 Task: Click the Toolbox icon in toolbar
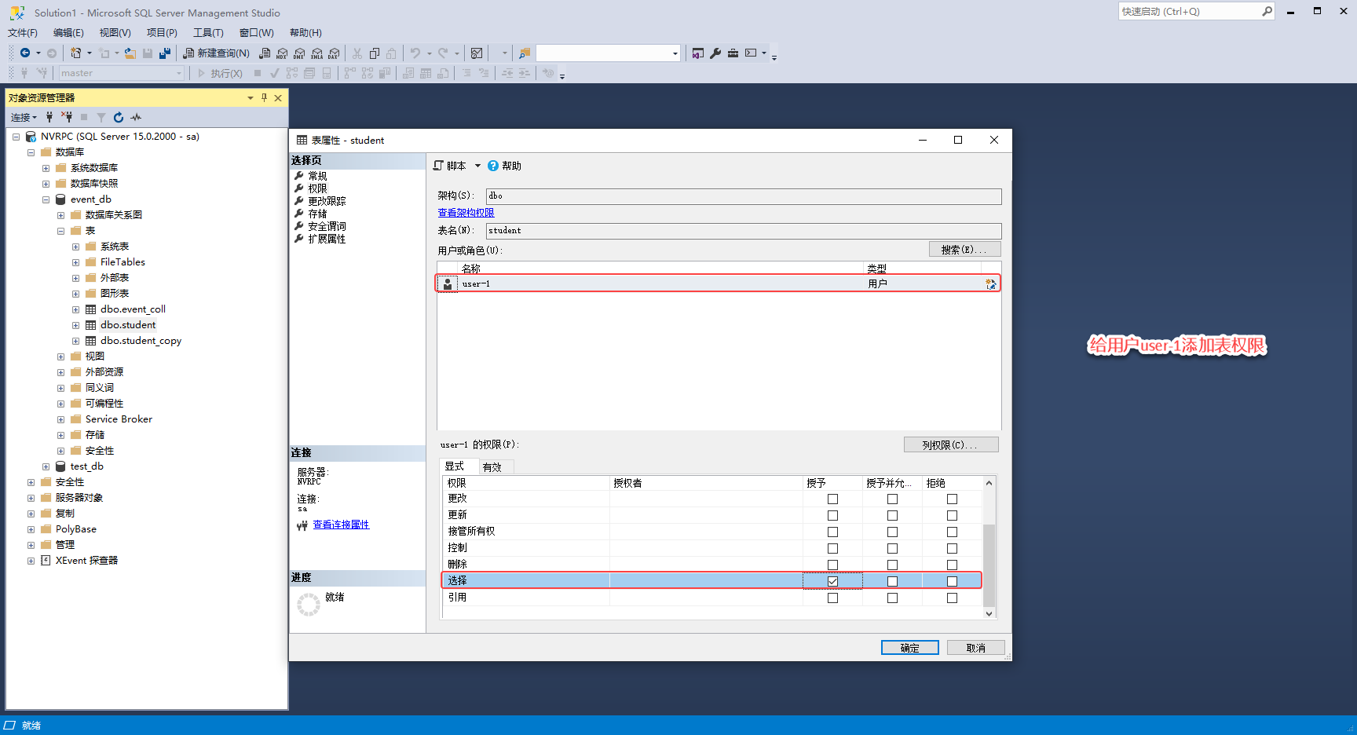point(733,53)
